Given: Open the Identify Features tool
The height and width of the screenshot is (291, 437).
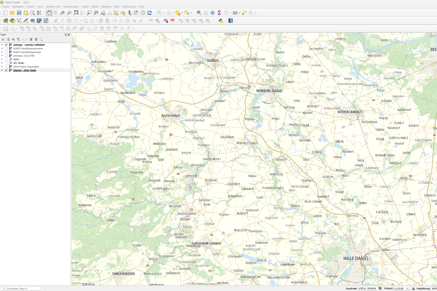Looking at the screenshot, I should (199, 13).
